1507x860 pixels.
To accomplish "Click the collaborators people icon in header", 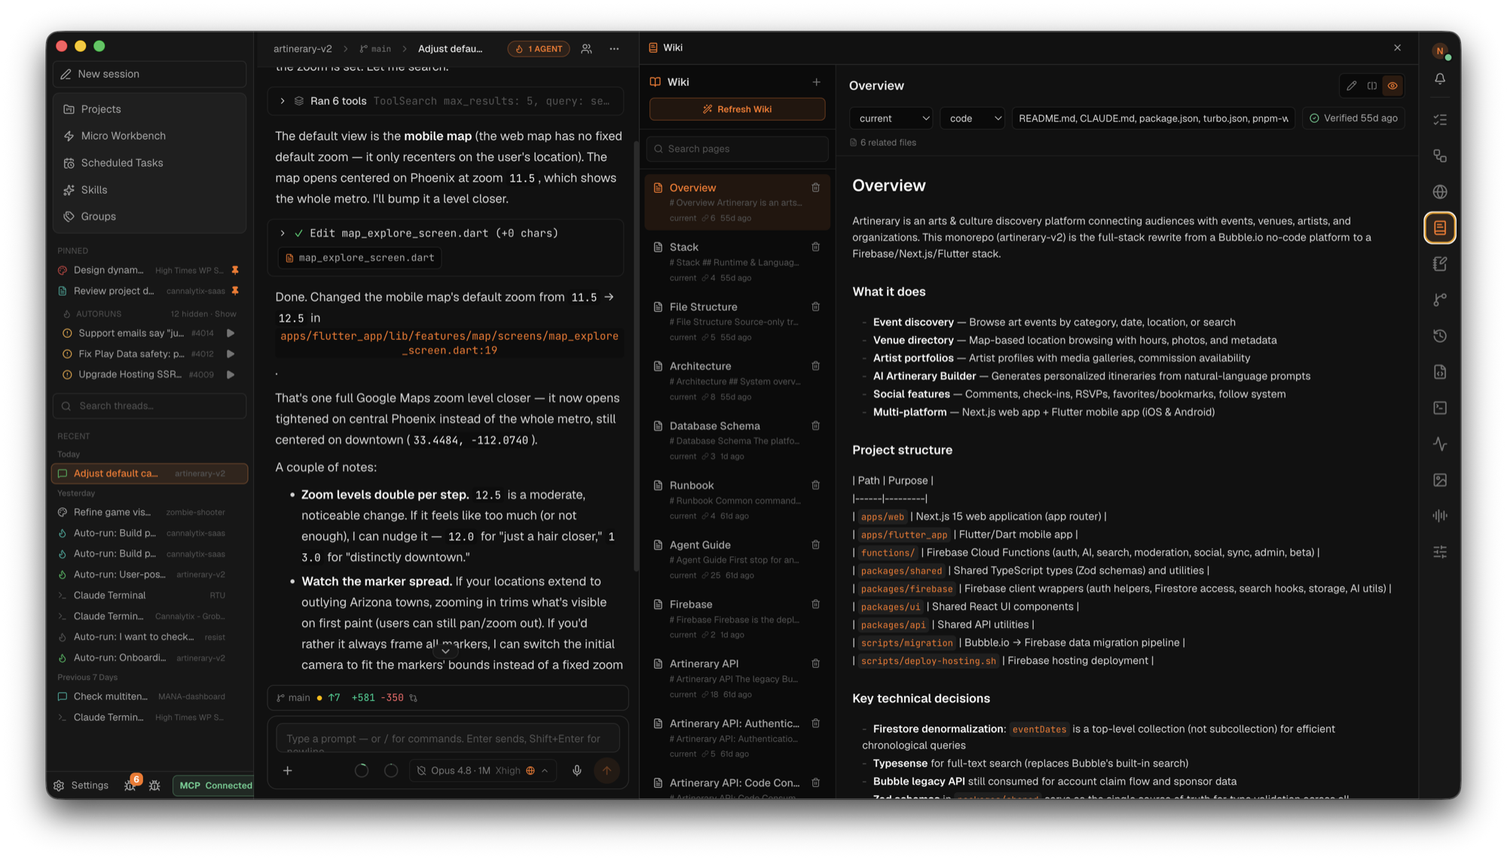I will coord(586,49).
